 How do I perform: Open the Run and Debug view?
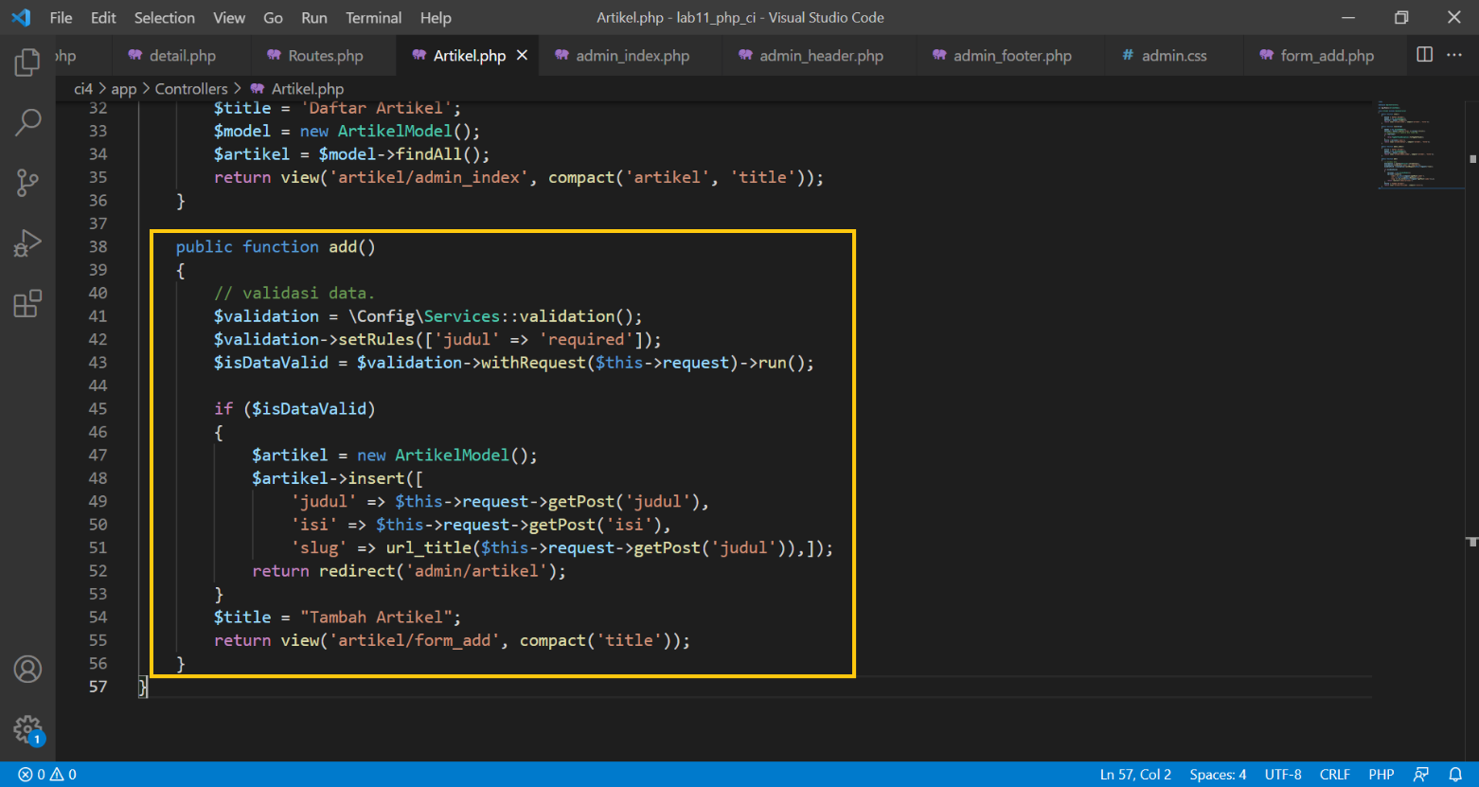pyautogui.click(x=27, y=242)
